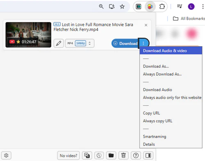Toggle the three-dot download options button
The image size is (205, 161).
pyautogui.click(x=143, y=43)
